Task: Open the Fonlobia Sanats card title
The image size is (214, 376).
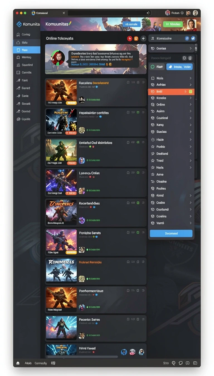Action: click(x=90, y=233)
